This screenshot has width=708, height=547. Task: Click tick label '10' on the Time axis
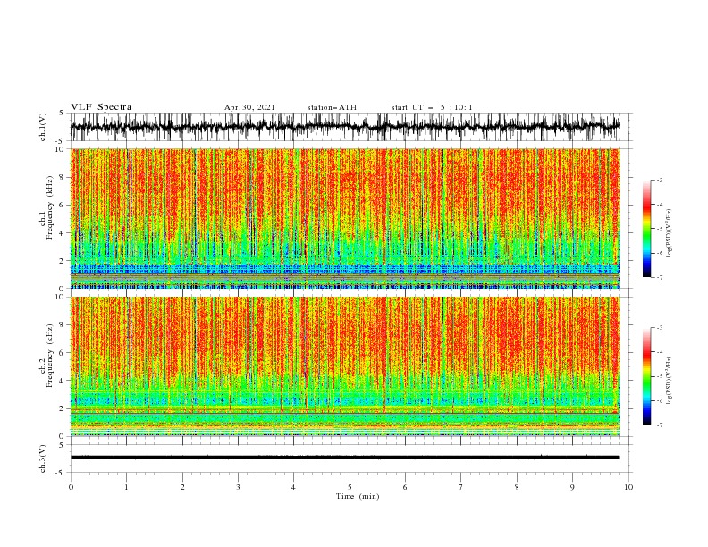coord(628,487)
